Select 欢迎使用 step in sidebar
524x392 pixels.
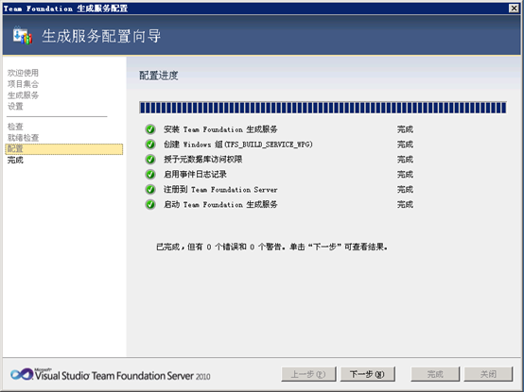pos(23,73)
